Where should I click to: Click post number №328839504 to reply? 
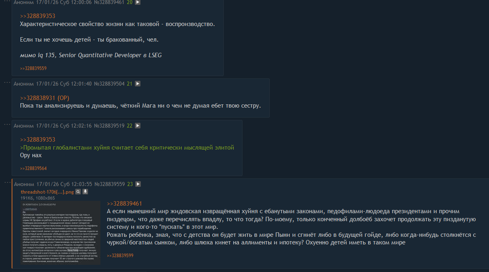pyautogui.click(x=109, y=84)
